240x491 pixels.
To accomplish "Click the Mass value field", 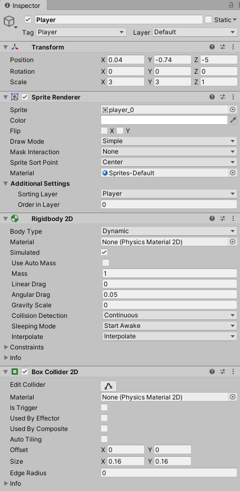I will [x=170, y=273].
